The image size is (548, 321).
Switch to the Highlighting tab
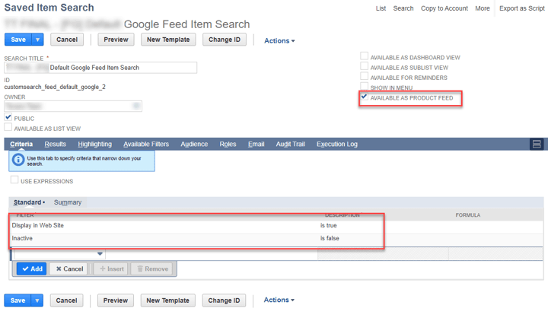tap(94, 145)
